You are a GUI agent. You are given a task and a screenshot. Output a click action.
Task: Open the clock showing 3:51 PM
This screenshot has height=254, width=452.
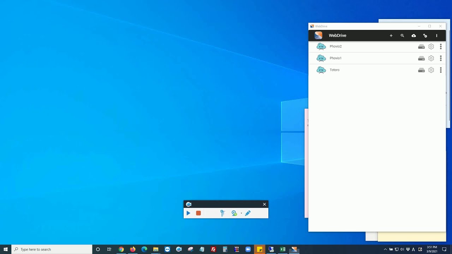[432, 249]
